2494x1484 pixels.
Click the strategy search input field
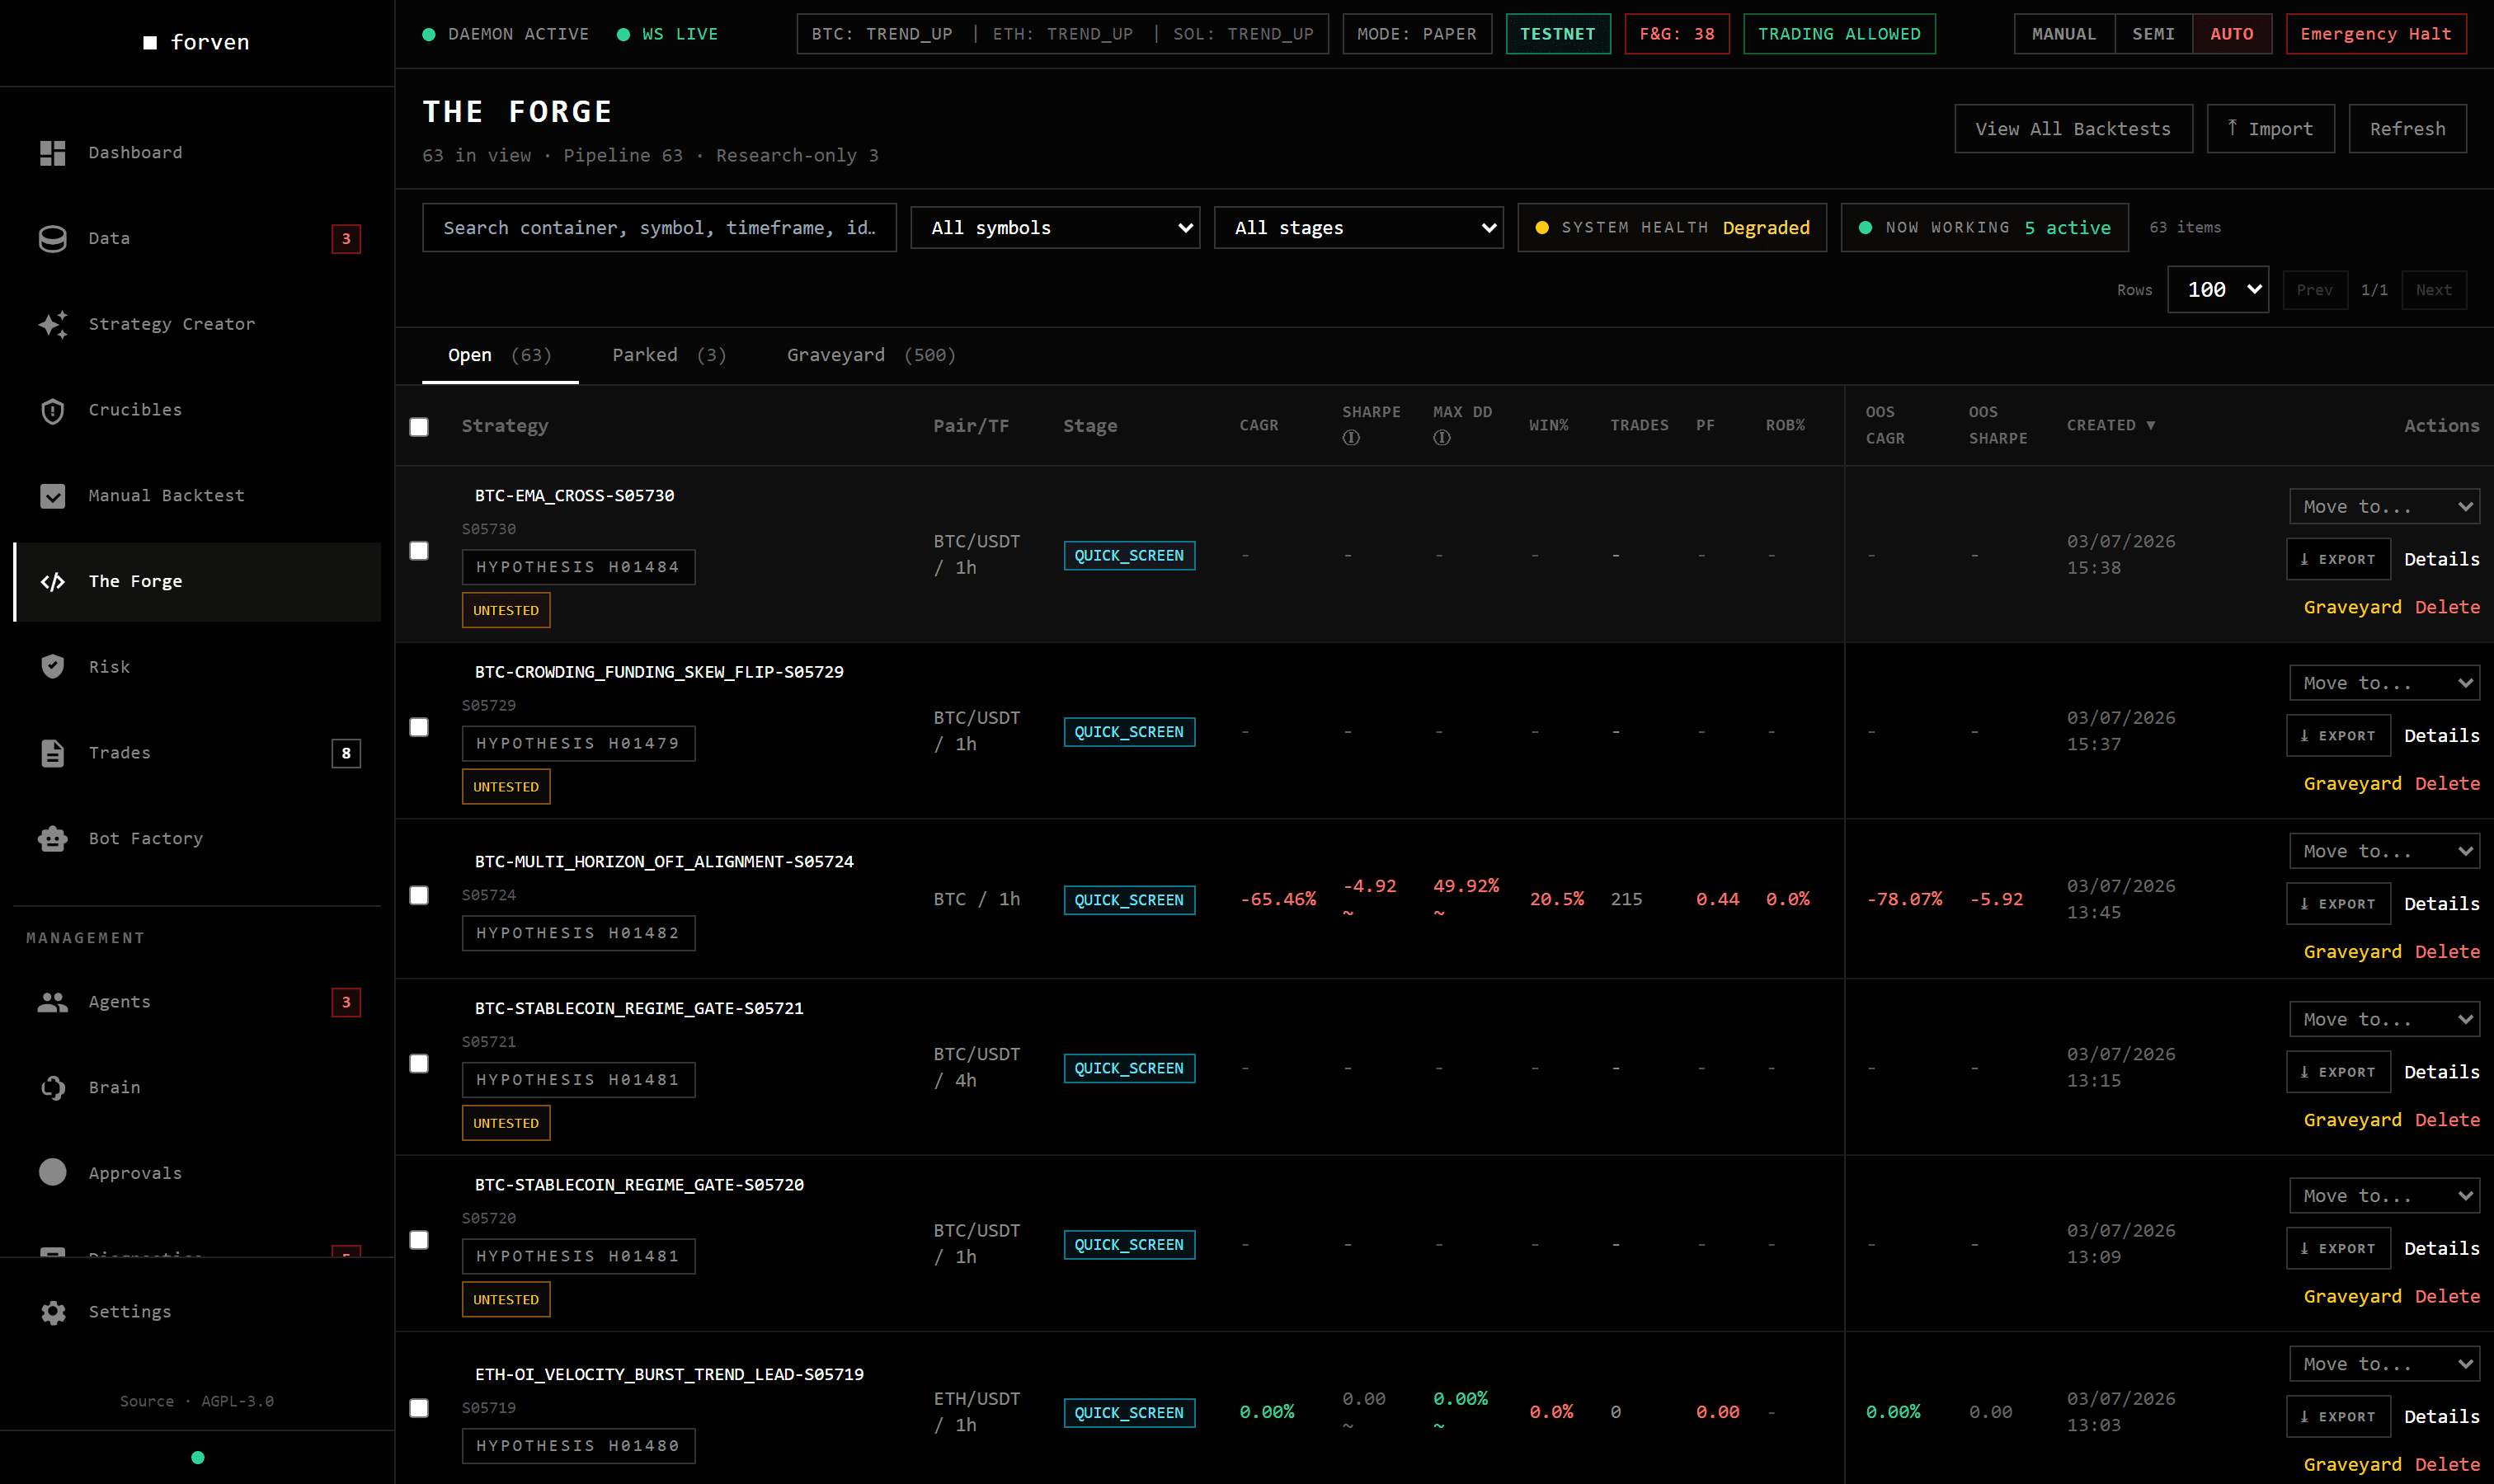pyautogui.click(x=659, y=228)
